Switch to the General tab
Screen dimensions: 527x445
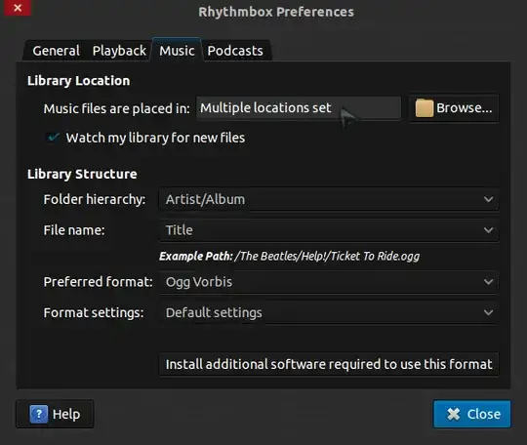point(56,51)
